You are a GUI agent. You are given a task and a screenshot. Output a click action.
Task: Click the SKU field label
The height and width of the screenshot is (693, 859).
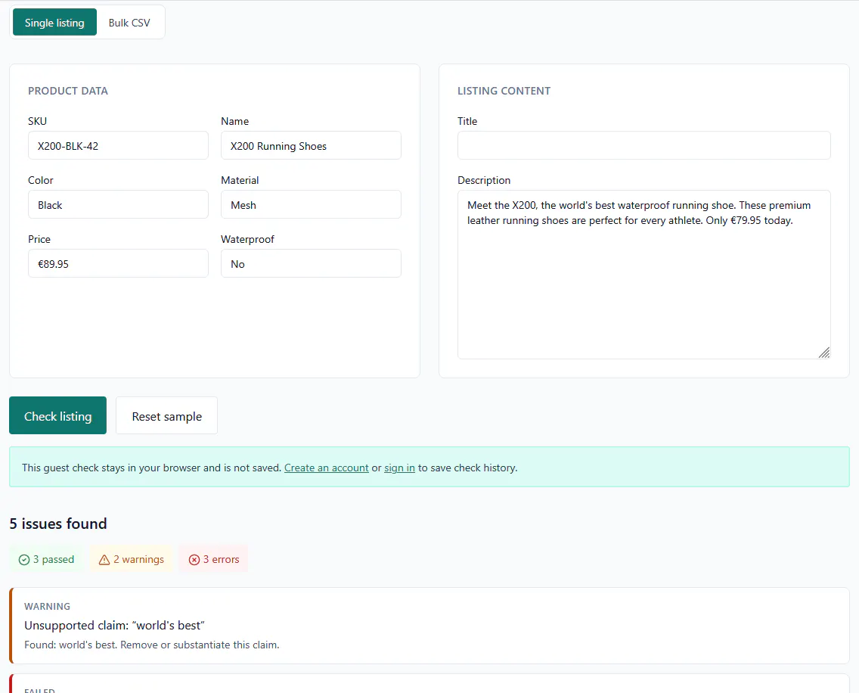point(37,121)
